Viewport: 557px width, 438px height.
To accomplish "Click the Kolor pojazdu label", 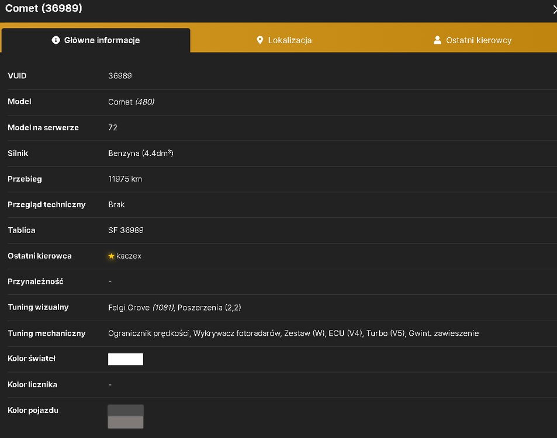I will 33,411.
